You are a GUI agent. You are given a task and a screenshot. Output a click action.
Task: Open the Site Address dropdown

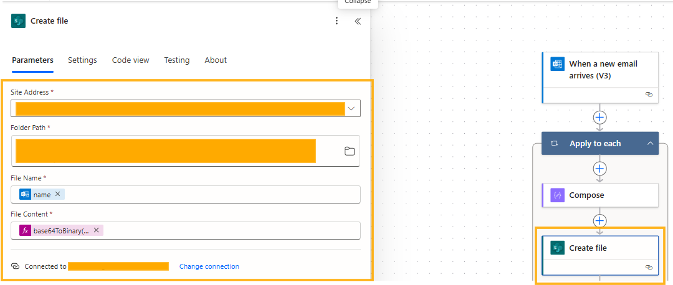(x=351, y=108)
